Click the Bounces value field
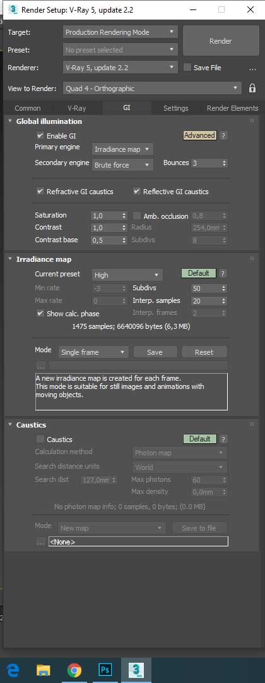 (x=207, y=163)
